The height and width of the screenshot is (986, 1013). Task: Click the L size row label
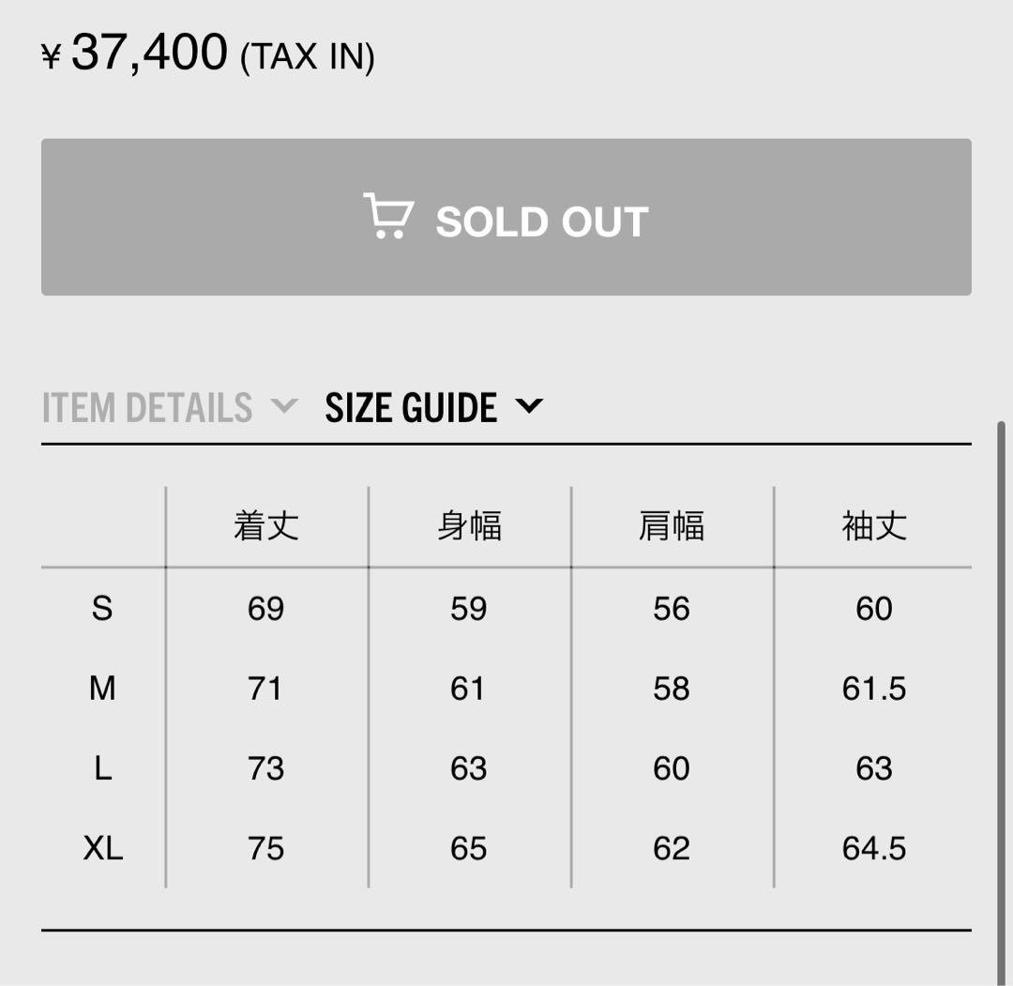(102, 769)
